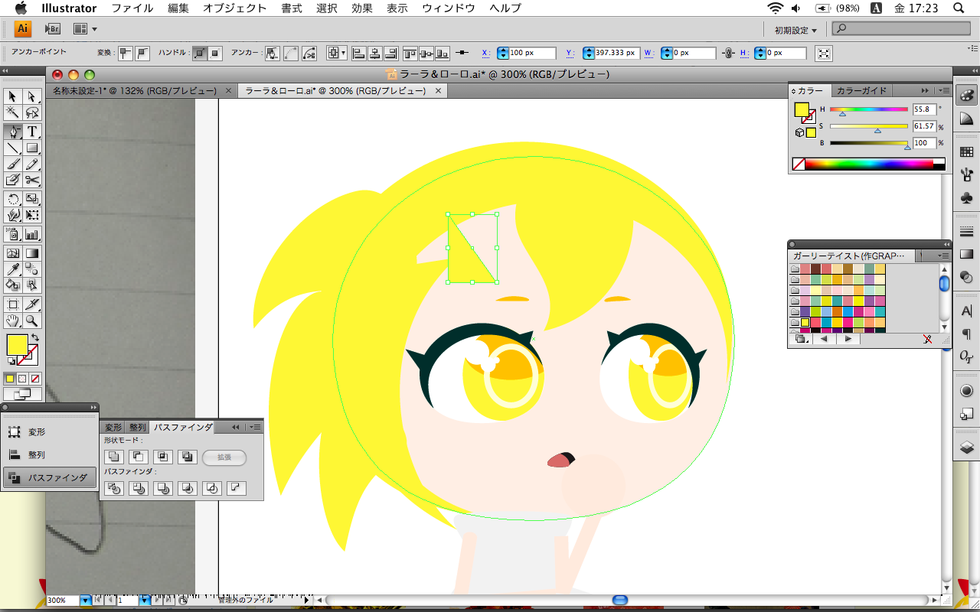Screen dimensions: 980x612
Task: Open Adobe Bridge from the application bar
Action: [52, 29]
